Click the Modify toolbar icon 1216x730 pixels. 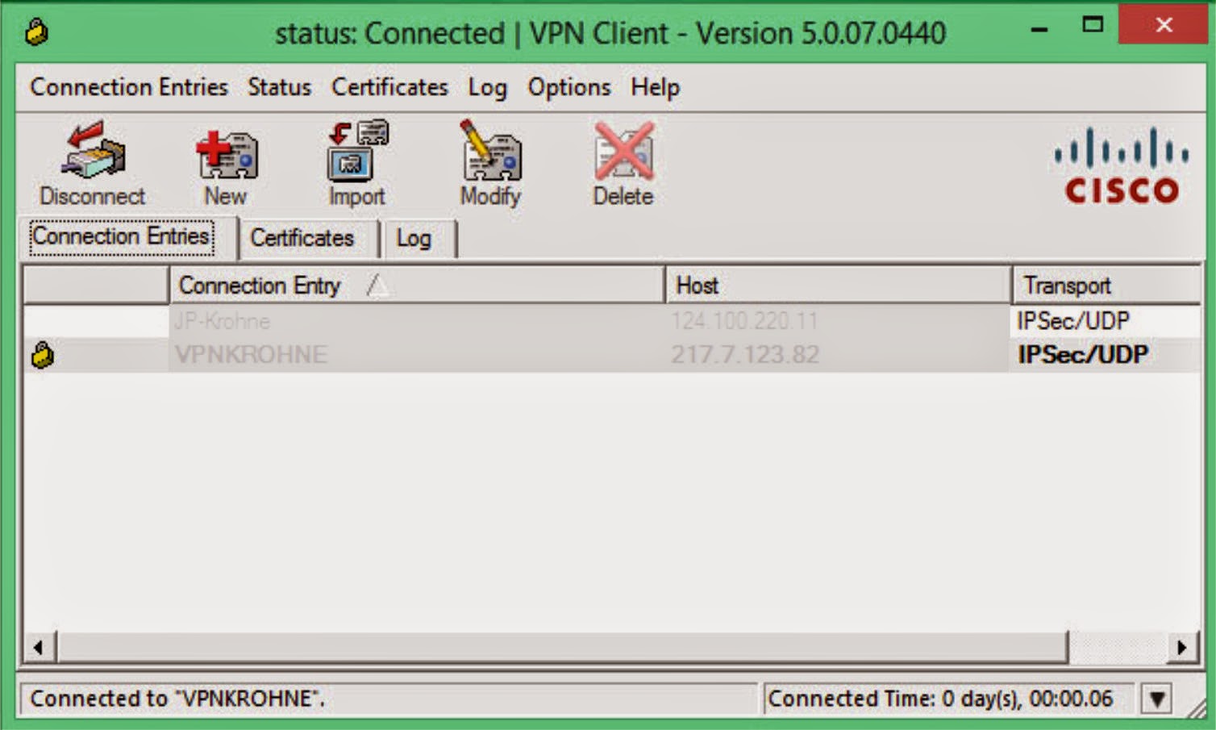(490, 163)
